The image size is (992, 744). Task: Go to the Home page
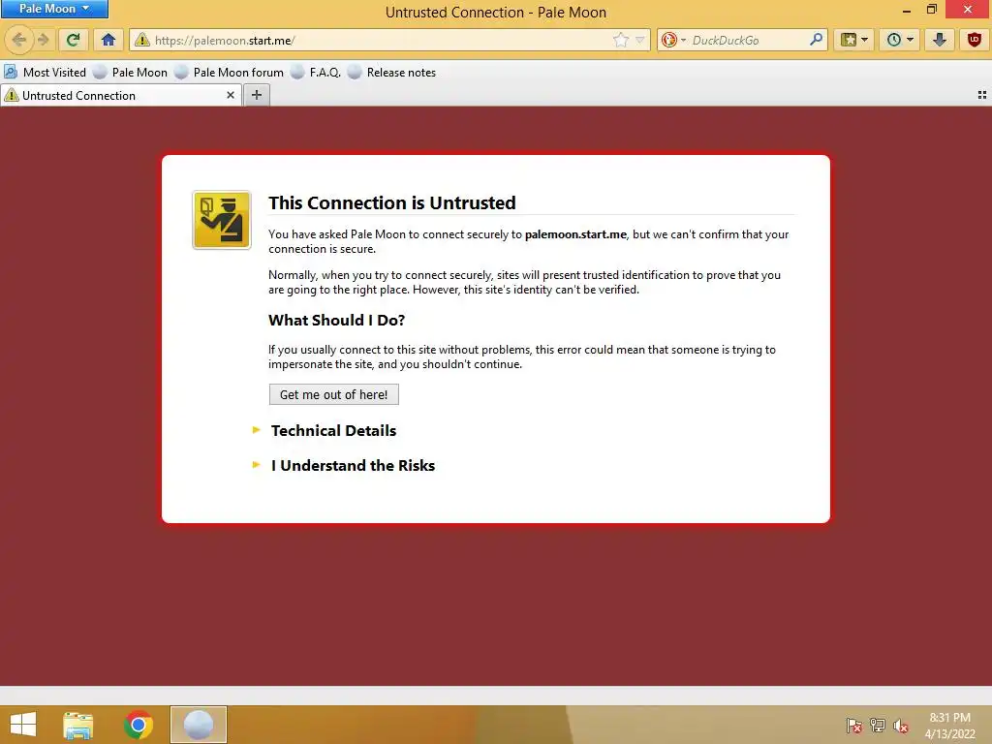[x=108, y=40]
